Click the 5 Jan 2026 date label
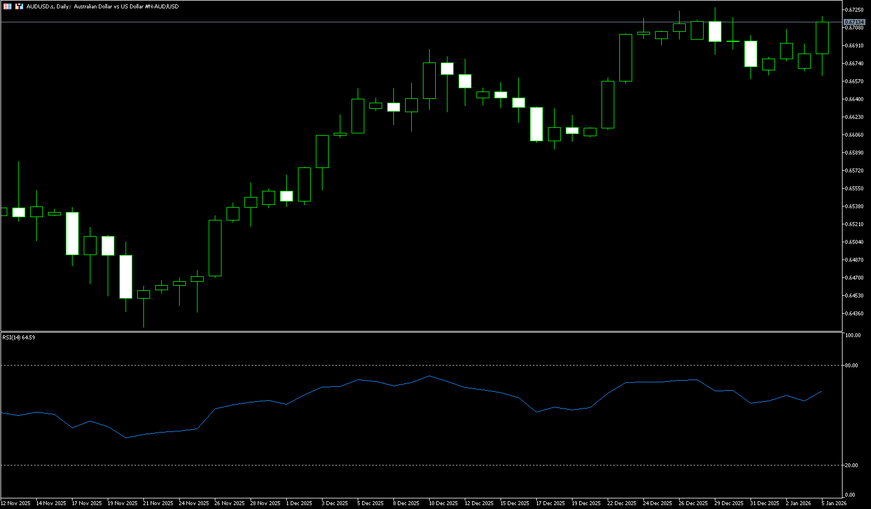 click(834, 503)
